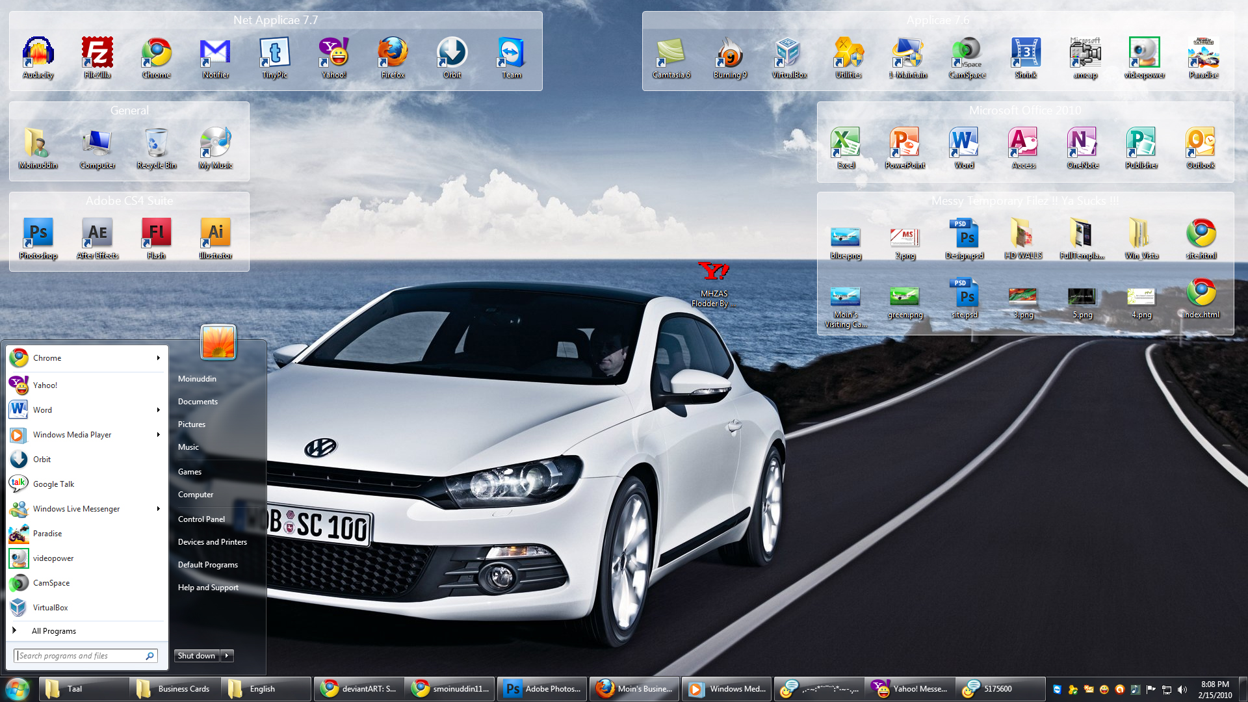Open the Notifier desktop icon
Viewport: 1248px width, 702px height.
[x=215, y=58]
